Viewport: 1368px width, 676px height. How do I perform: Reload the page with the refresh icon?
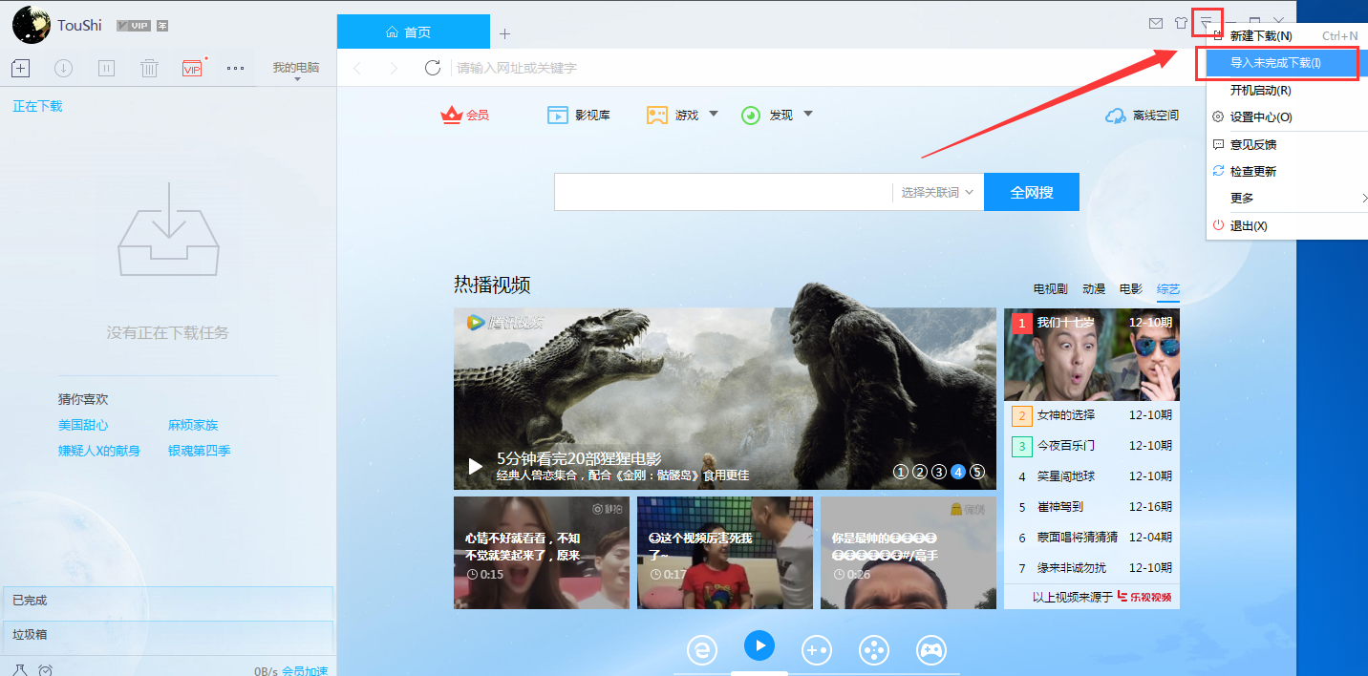[x=433, y=68]
